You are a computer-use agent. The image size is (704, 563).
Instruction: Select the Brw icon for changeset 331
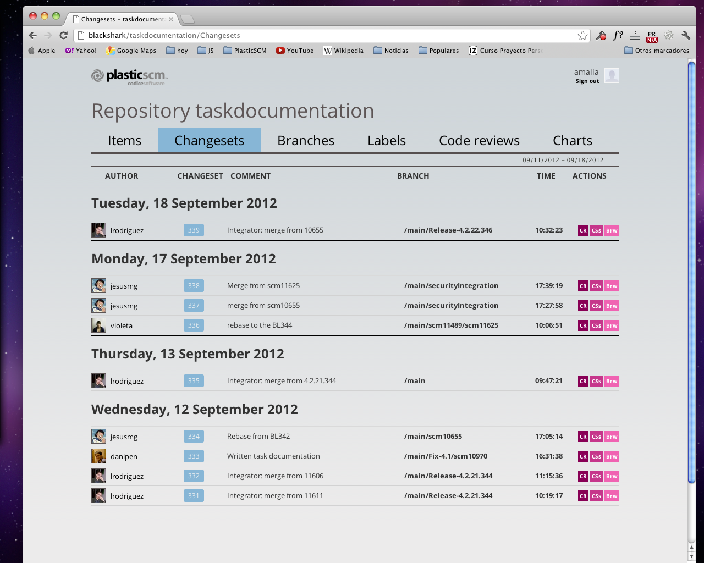611,495
